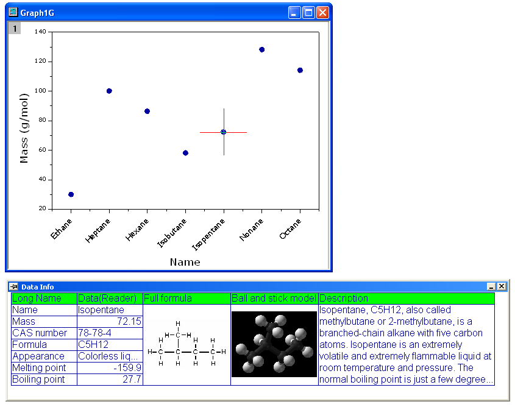515x407 pixels.
Task: Select the Melting point row label
Action: (44, 368)
